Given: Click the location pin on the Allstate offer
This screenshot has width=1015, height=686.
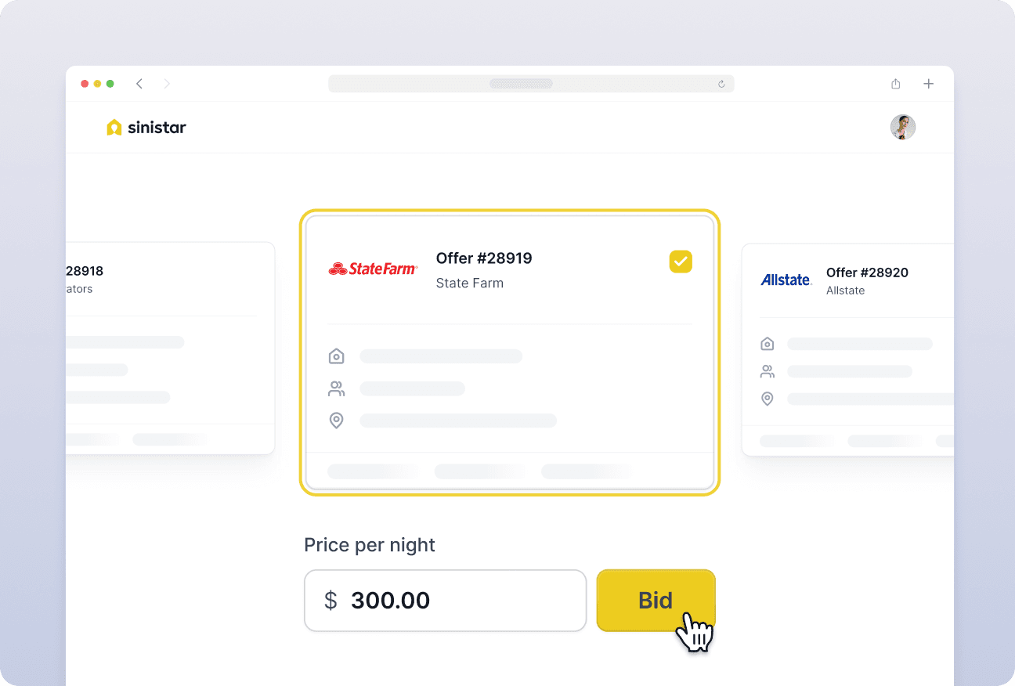Looking at the screenshot, I should tap(768, 399).
